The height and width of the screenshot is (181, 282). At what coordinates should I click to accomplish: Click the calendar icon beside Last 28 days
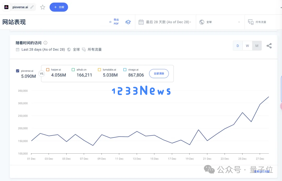[x=18, y=49]
